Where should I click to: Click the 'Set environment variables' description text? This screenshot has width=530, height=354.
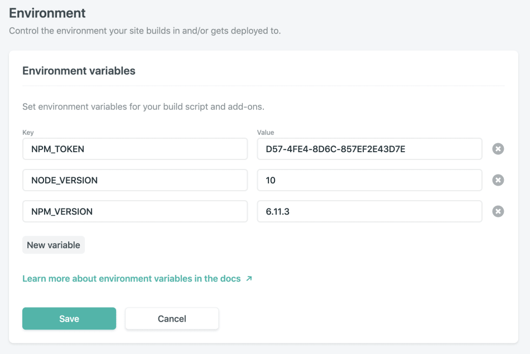(x=143, y=106)
